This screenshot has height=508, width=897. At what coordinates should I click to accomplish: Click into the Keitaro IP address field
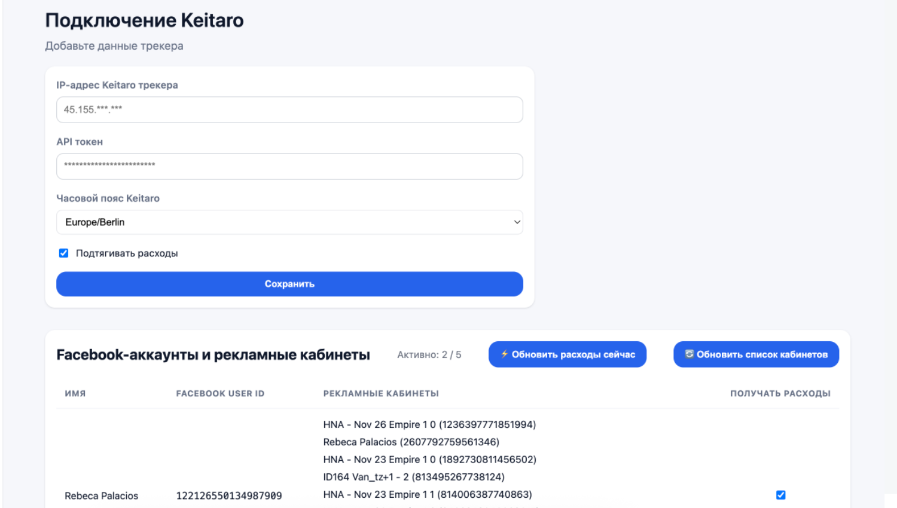tap(289, 110)
